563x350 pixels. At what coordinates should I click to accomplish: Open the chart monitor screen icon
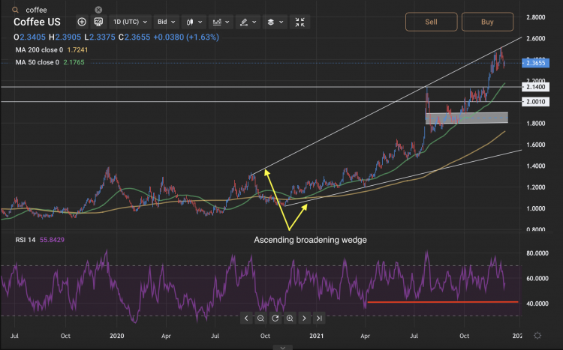(x=98, y=22)
